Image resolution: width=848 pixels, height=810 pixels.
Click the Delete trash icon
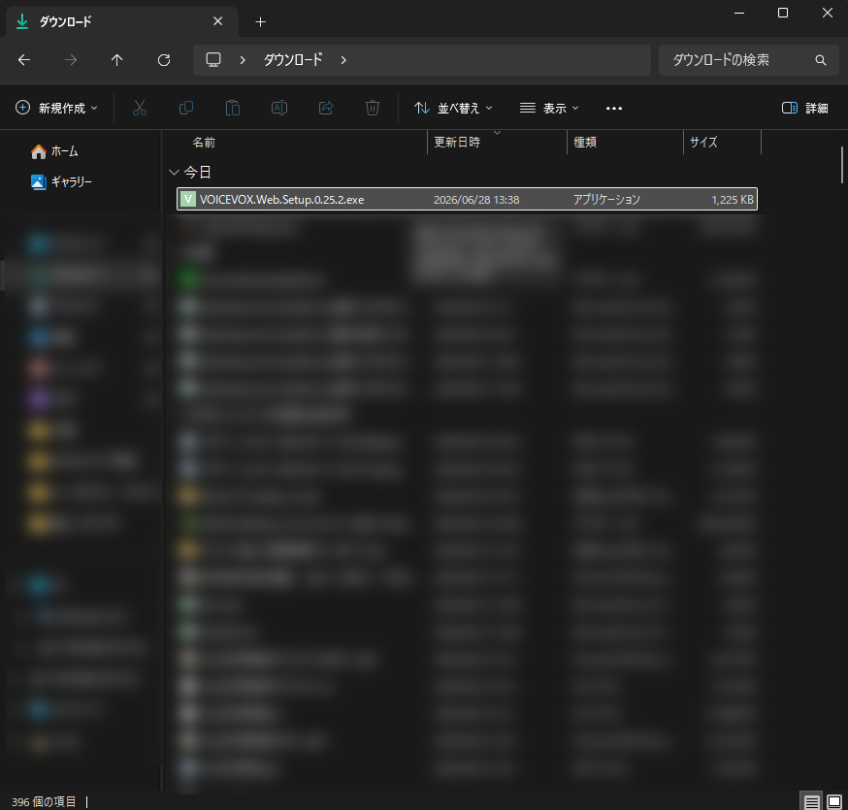[x=373, y=108]
